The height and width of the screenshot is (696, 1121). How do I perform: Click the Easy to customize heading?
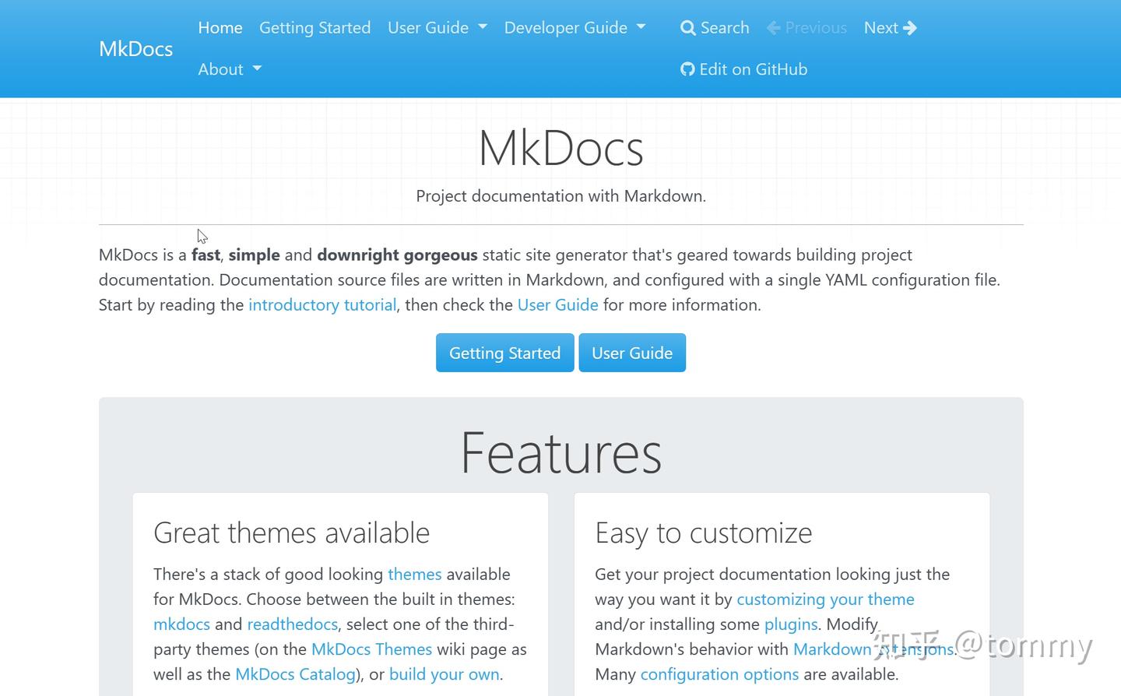pyautogui.click(x=704, y=533)
